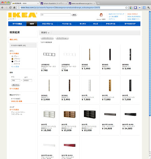Screen dimensions: 151x159
Task: Open the IKEA BUSINESS link
Action: tap(134, 17)
